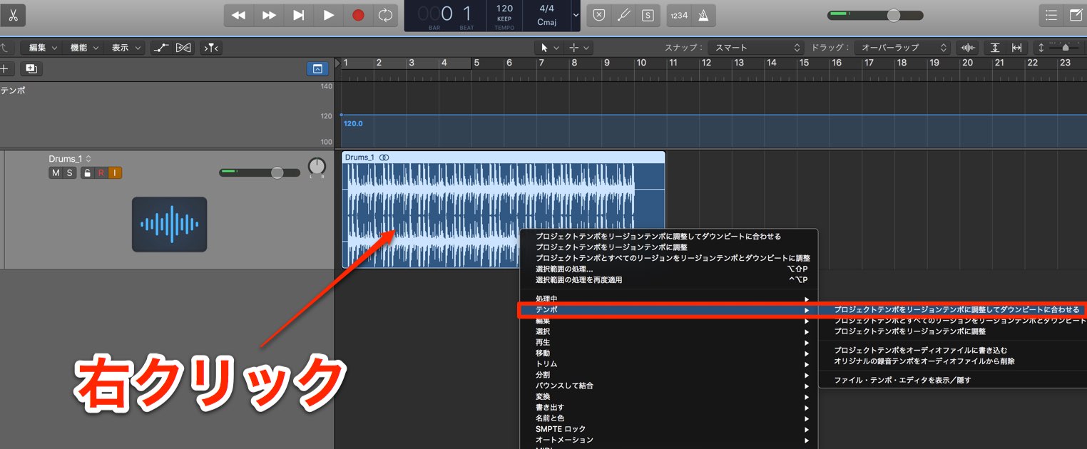
Task: Solo the Drums_1 track with S
Action: (x=69, y=173)
